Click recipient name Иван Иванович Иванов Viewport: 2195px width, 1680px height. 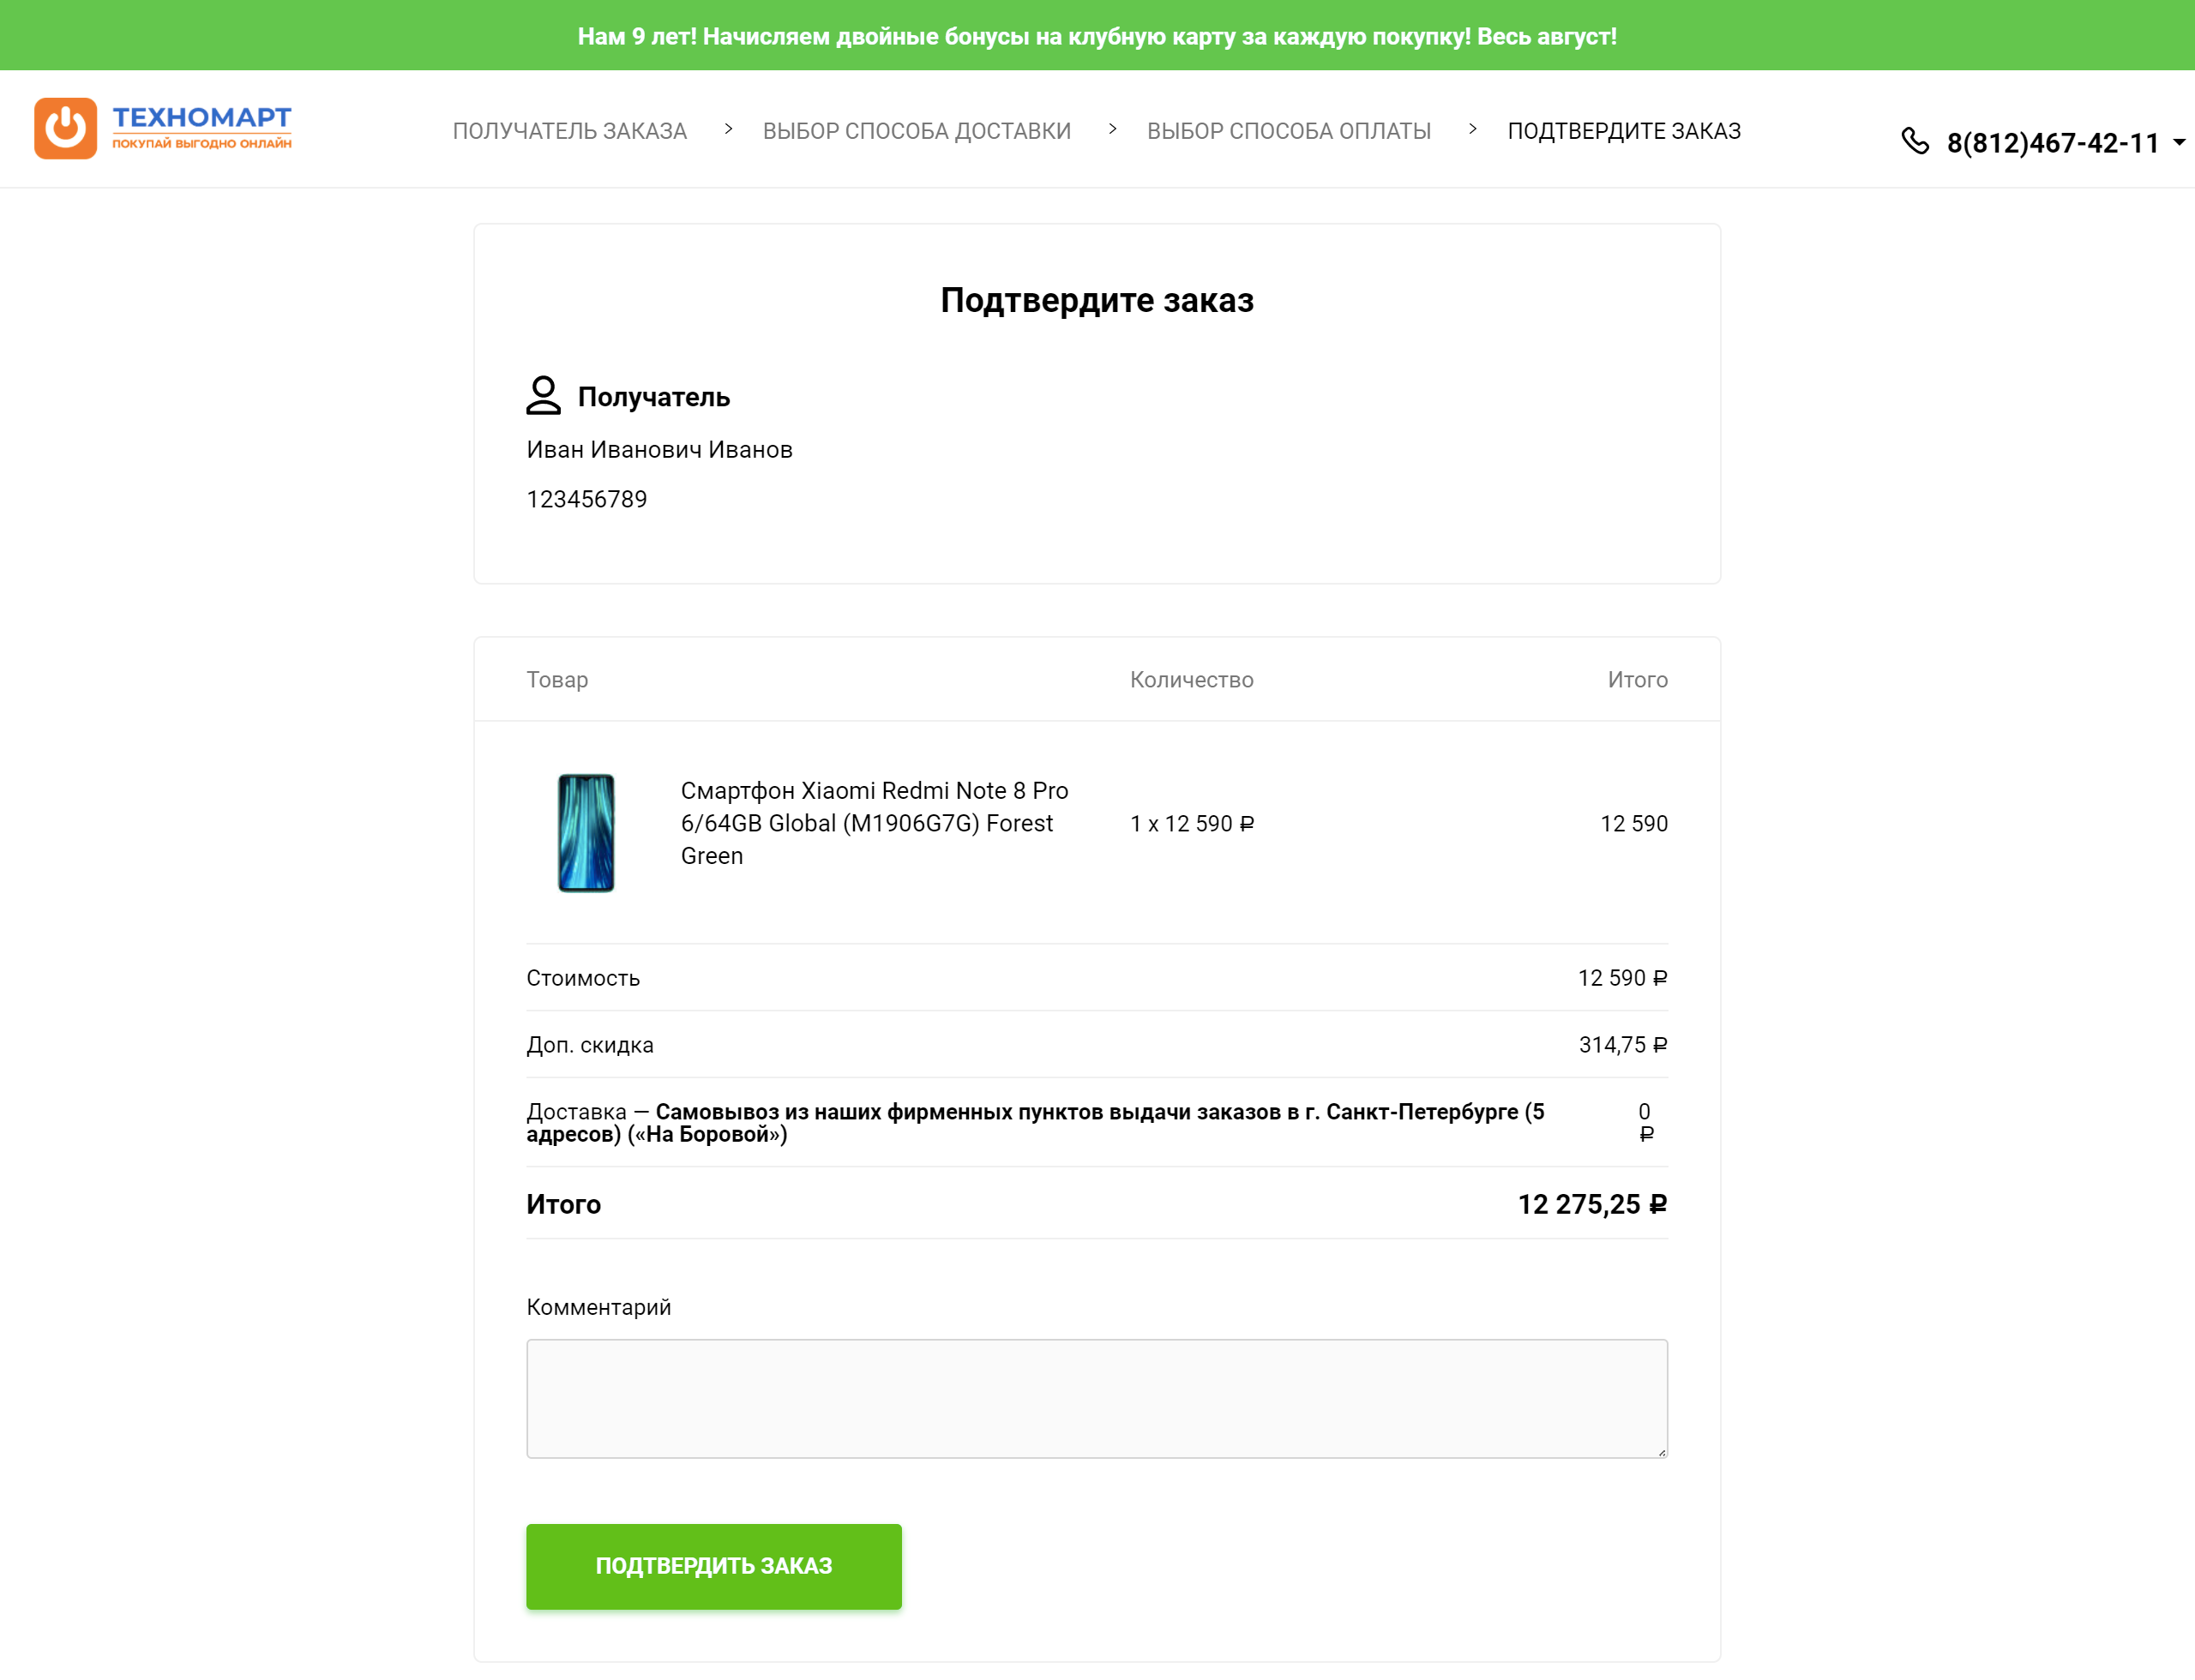point(659,450)
